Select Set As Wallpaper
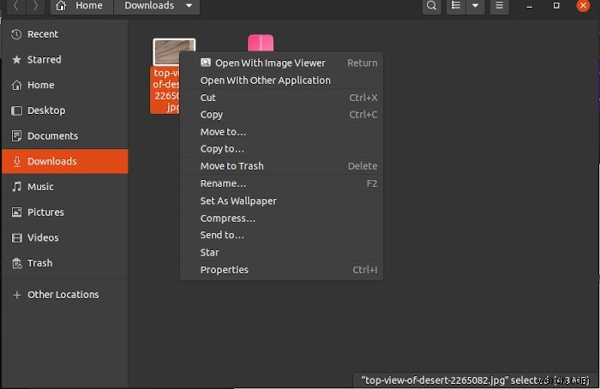The height and width of the screenshot is (389, 600). [281, 200]
